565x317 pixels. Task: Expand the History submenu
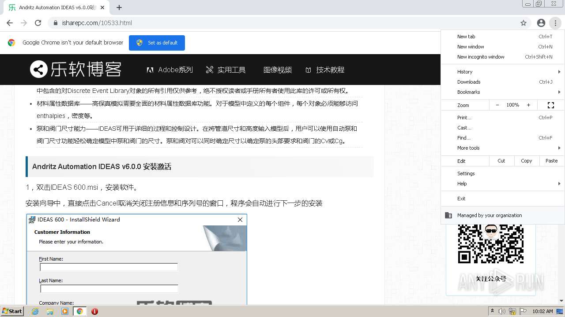tap(503, 72)
